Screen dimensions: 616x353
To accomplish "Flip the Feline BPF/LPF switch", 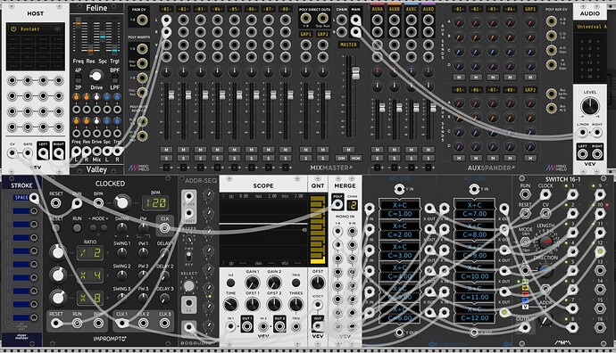I will pos(114,78).
